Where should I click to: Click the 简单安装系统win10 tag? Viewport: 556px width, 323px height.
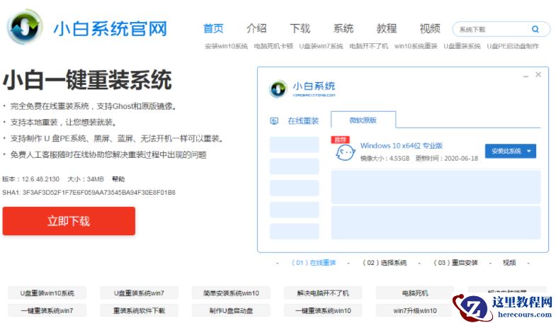tap(231, 293)
